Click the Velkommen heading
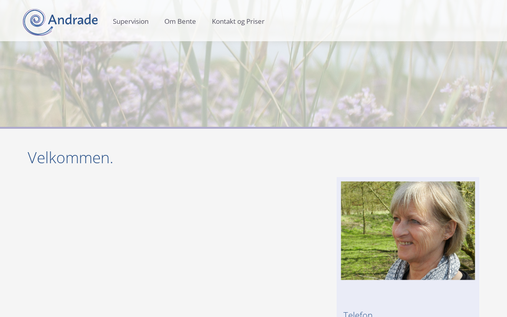Screen dimensions: 507x317 tap(71, 158)
